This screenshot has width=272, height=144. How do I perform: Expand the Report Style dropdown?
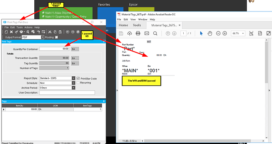click(74, 78)
